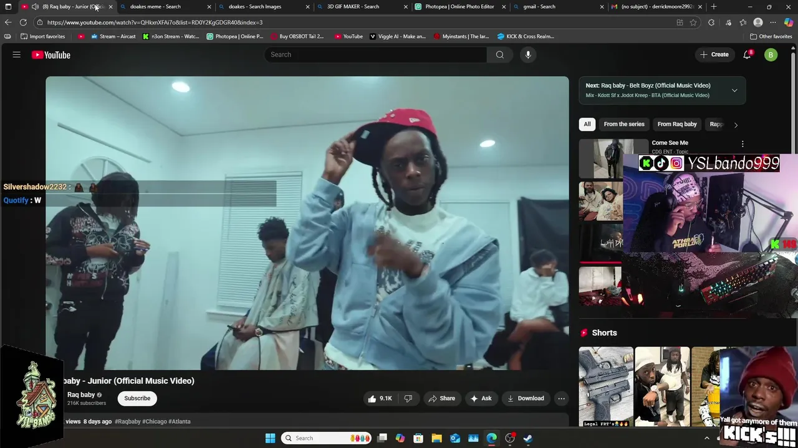
Task: Open Viggle AI bookmark
Action: (398, 37)
